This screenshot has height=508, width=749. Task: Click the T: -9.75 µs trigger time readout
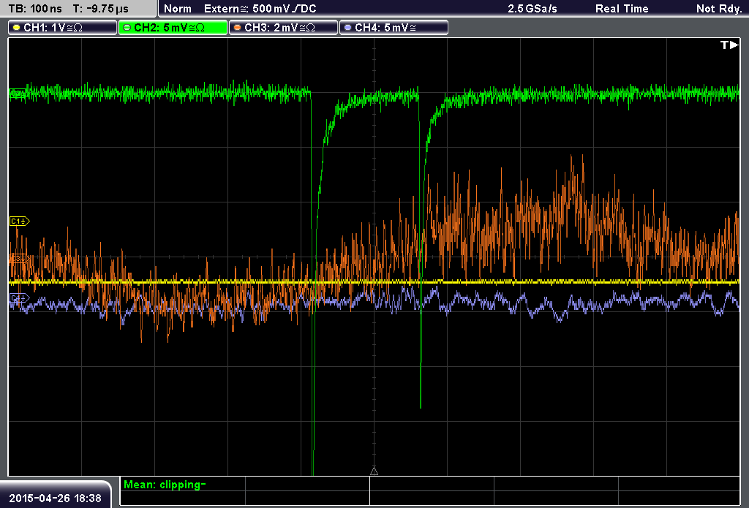pyautogui.click(x=100, y=9)
